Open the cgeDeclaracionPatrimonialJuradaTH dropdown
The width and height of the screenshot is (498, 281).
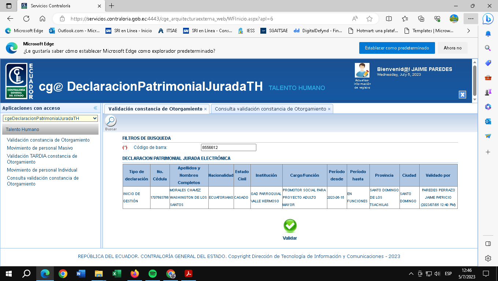51,119
